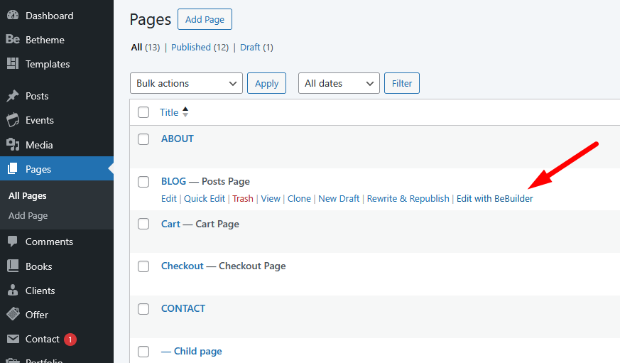Click the Events calendar icon
This screenshot has width=620, height=363.
tap(13, 120)
